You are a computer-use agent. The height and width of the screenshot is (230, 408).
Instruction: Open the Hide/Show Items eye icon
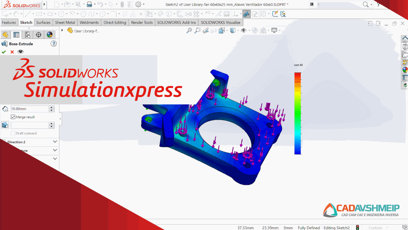coord(244,30)
